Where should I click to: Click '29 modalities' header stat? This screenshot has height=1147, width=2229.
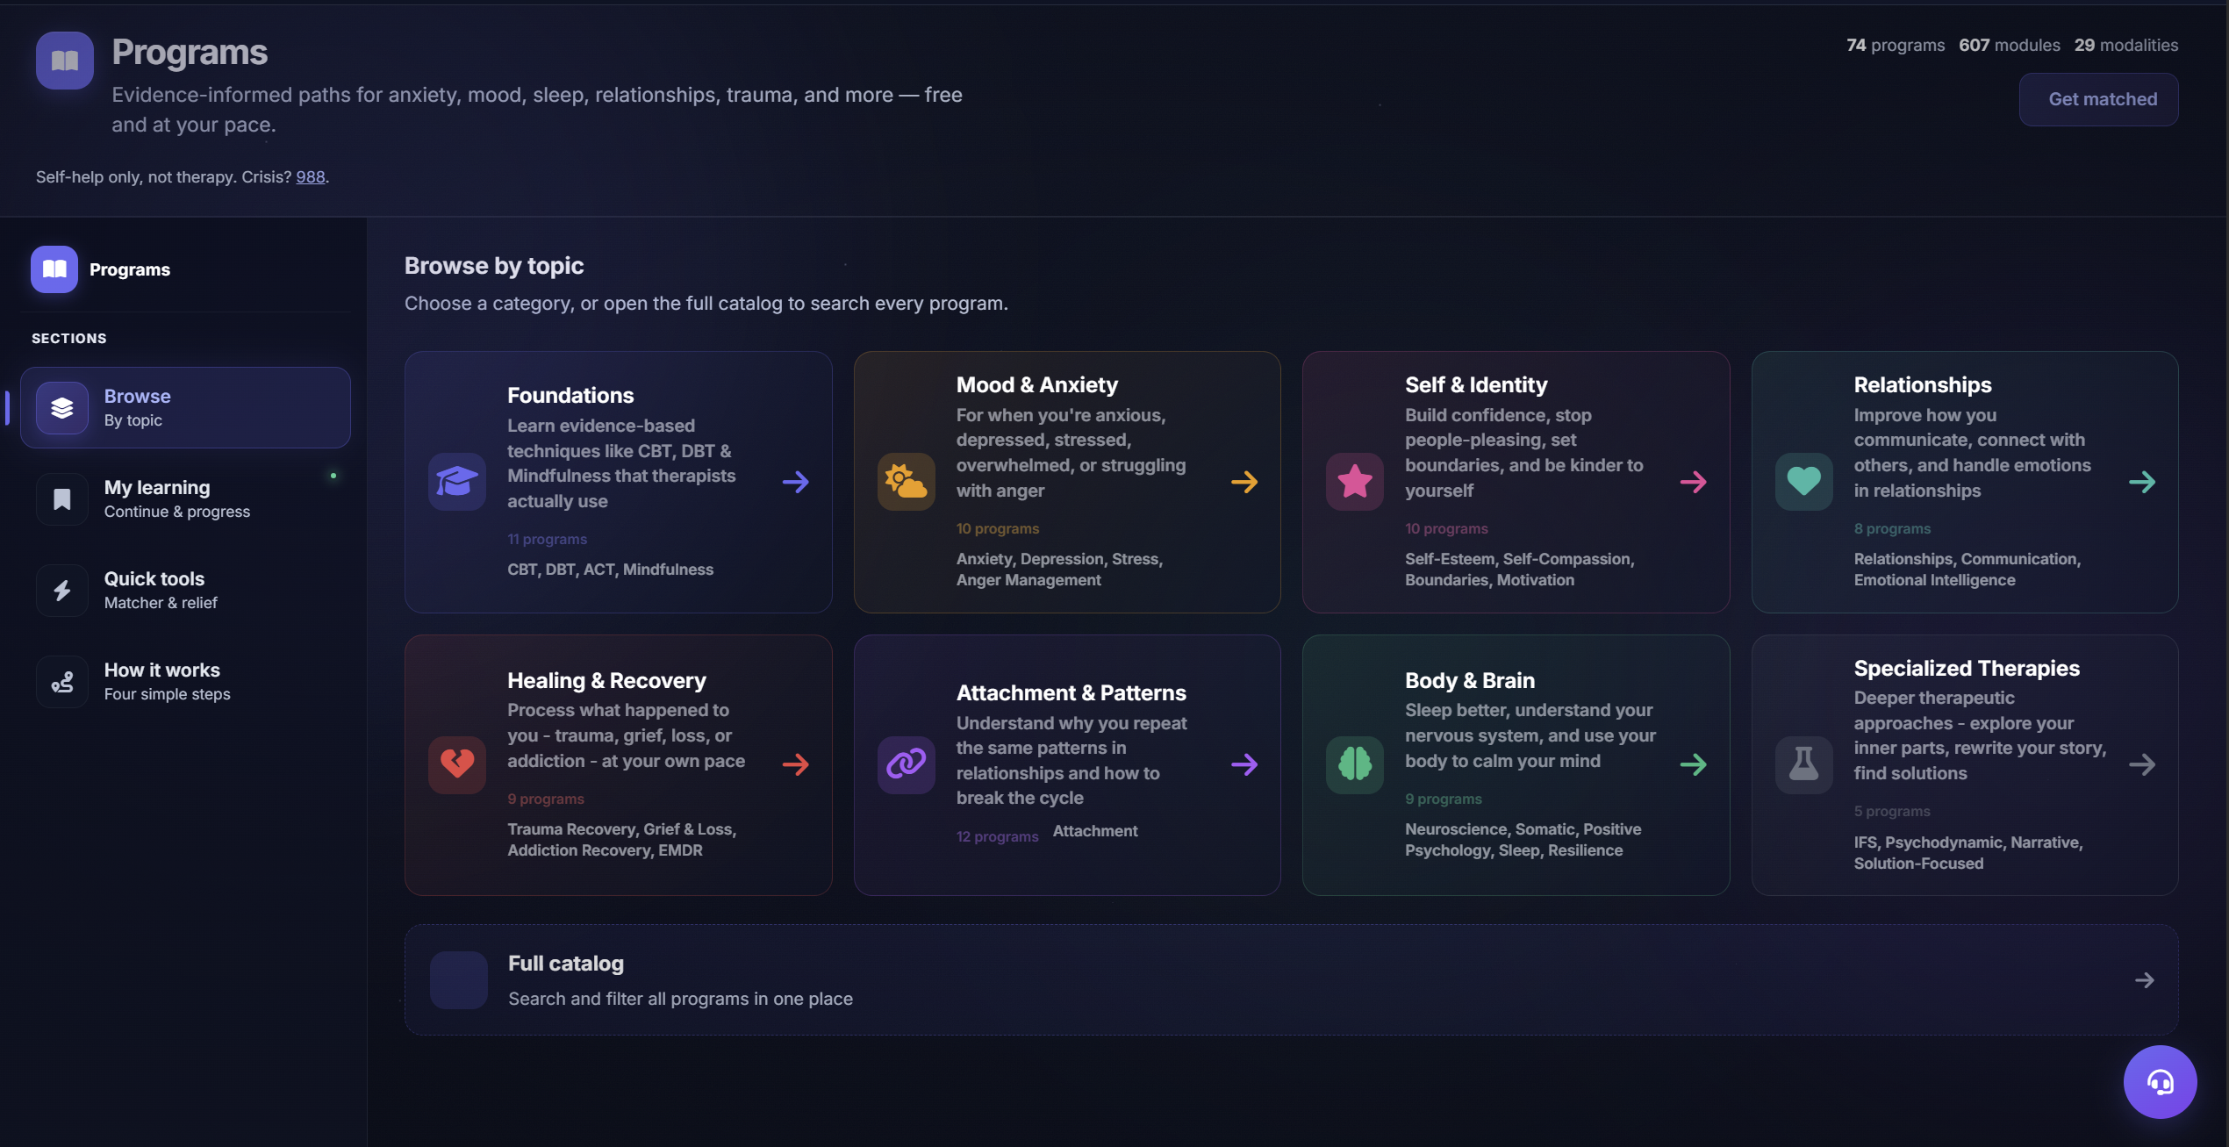coord(2126,46)
